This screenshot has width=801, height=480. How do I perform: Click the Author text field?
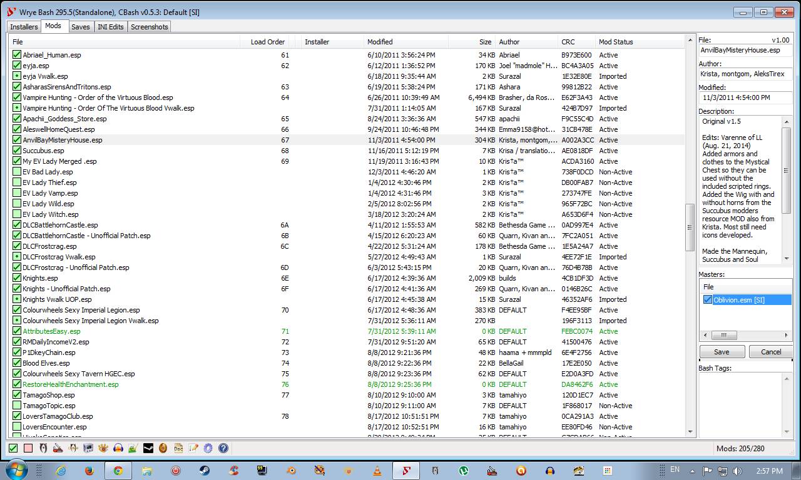coord(745,74)
